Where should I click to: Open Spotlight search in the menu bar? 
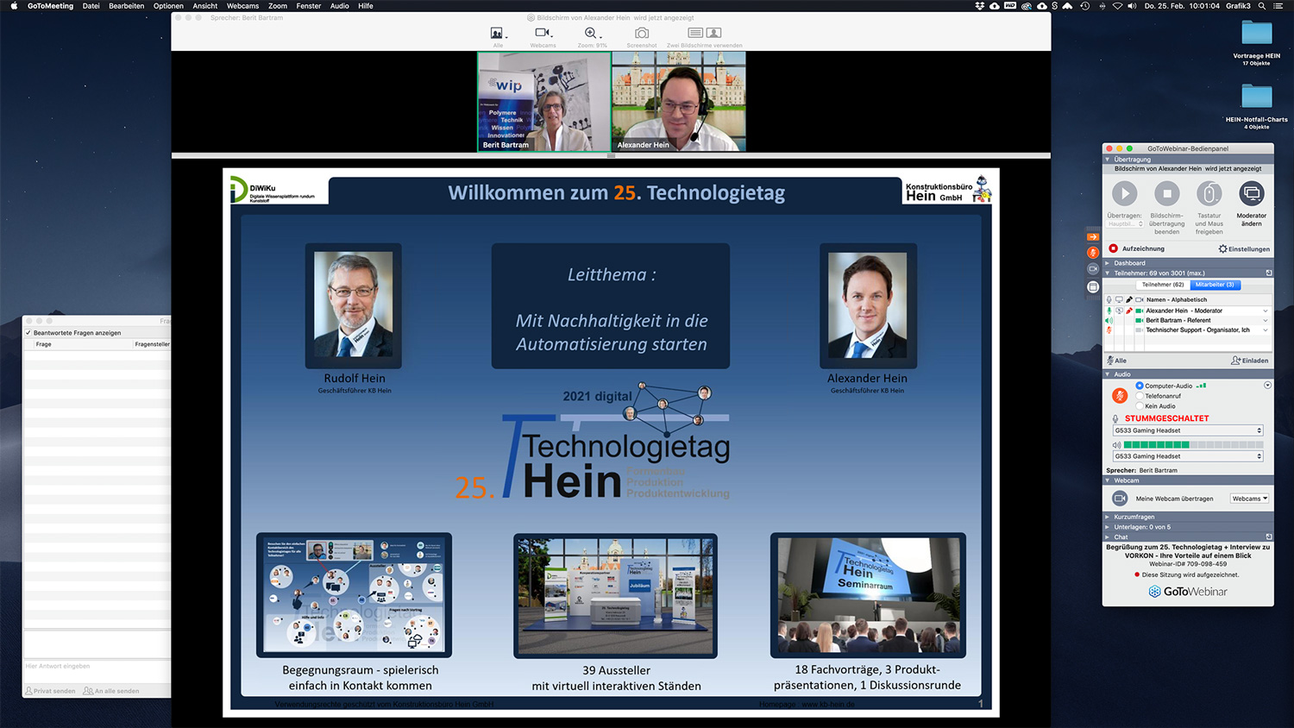tap(1261, 6)
